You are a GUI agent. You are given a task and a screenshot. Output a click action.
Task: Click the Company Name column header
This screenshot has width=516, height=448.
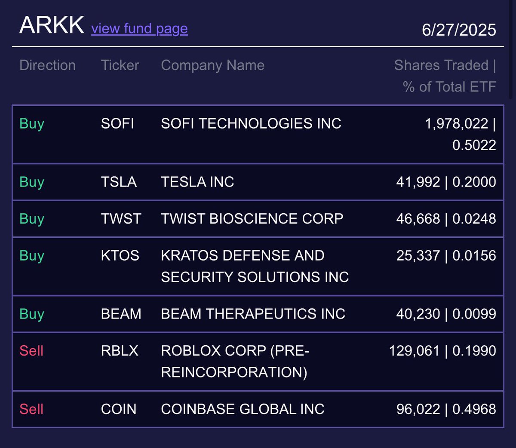pos(212,65)
